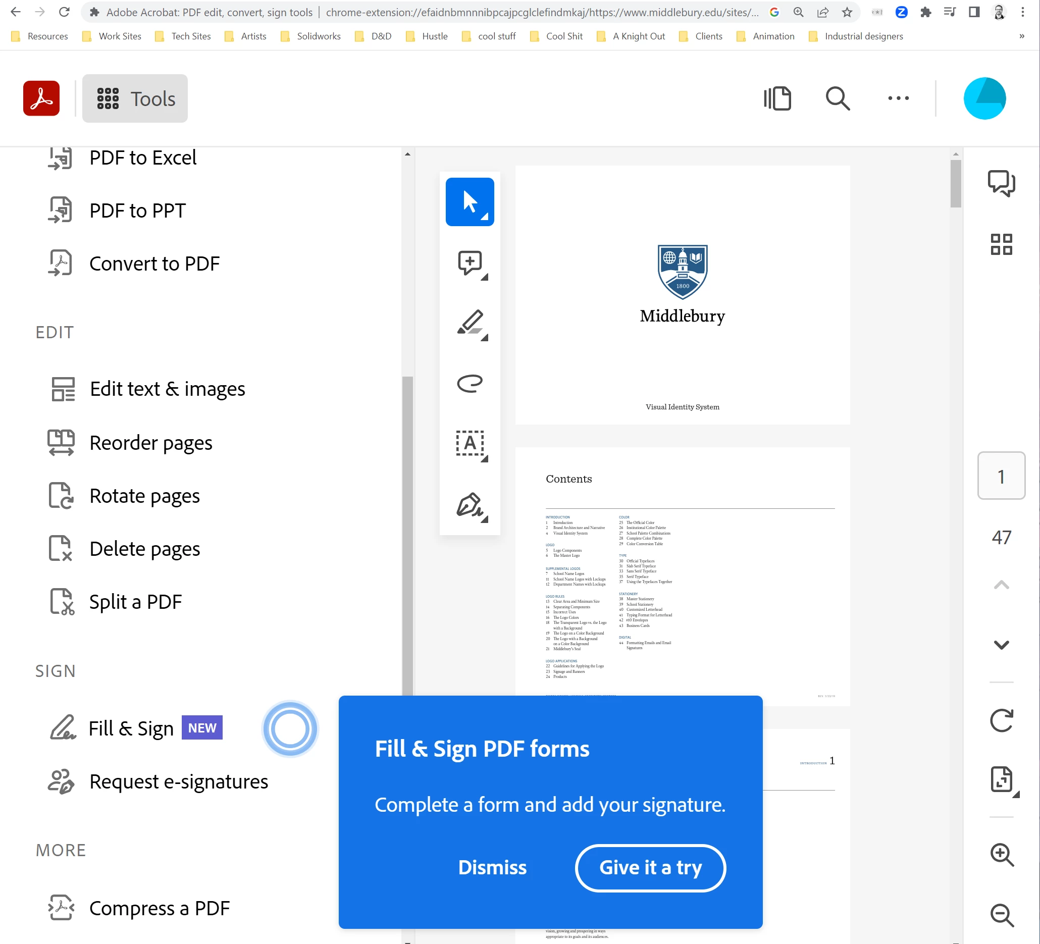Open the comments panel icon
This screenshot has width=1040, height=944.
click(1001, 183)
